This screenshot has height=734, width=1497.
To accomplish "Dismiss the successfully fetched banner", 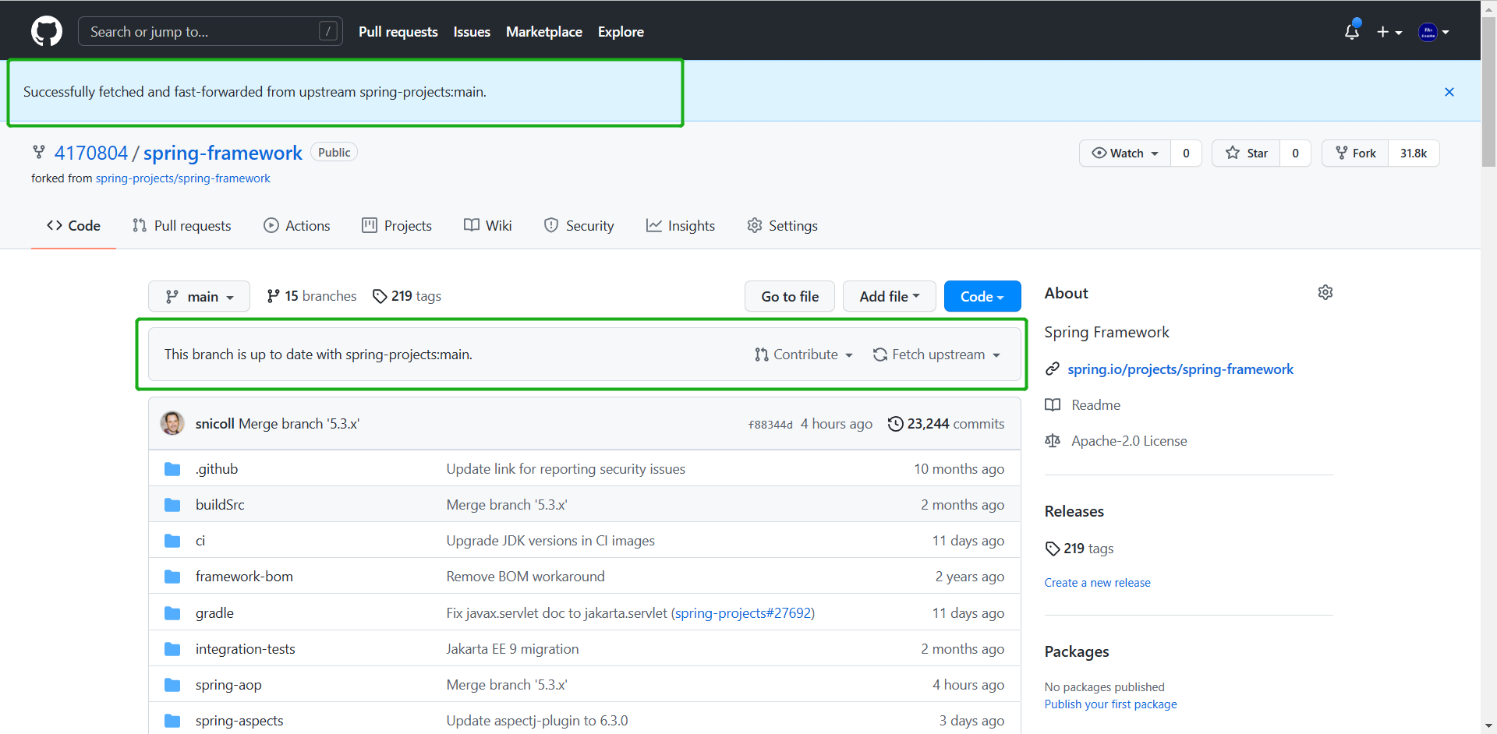I will click(x=1449, y=92).
